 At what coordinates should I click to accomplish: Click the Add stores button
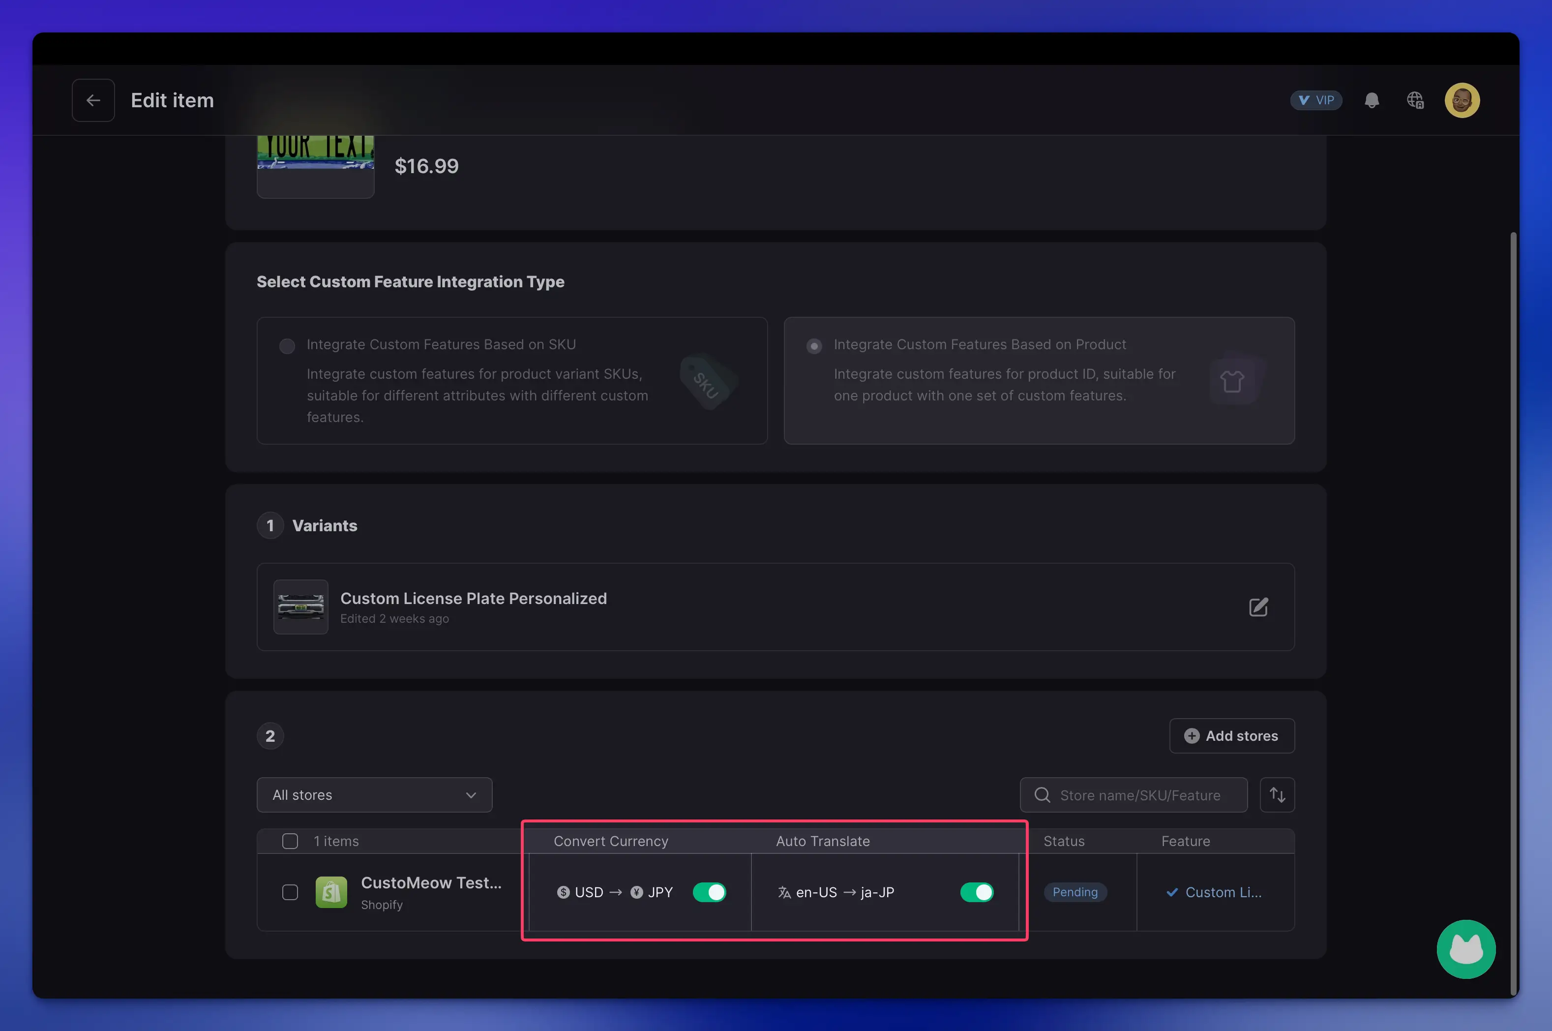(x=1231, y=735)
